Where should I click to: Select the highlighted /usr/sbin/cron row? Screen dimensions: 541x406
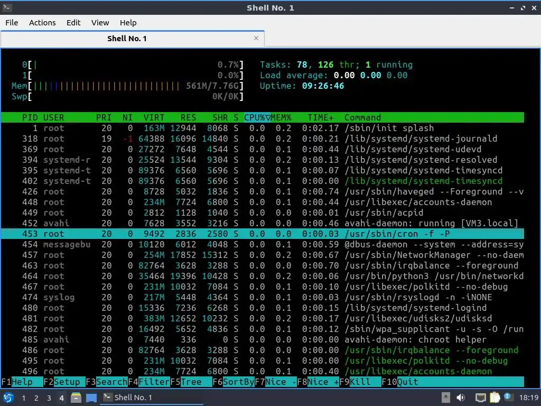[262, 234]
